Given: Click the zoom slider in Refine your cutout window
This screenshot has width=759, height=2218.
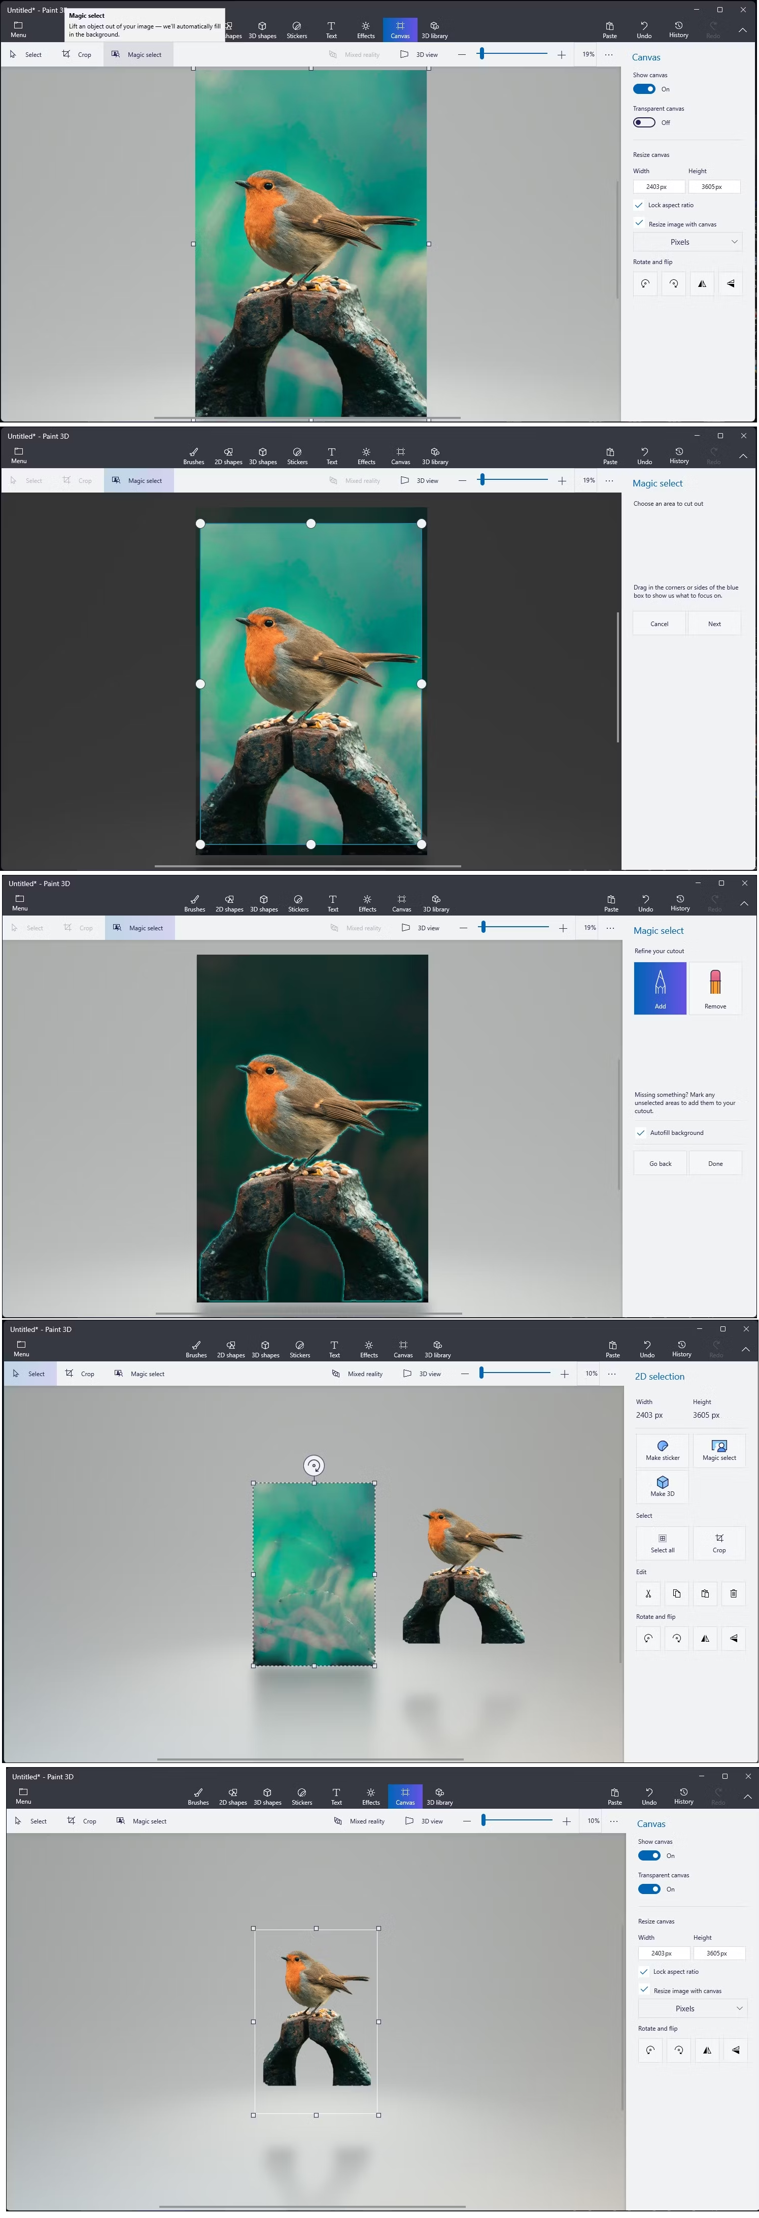Looking at the screenshot, I should [x=514, y=927].
